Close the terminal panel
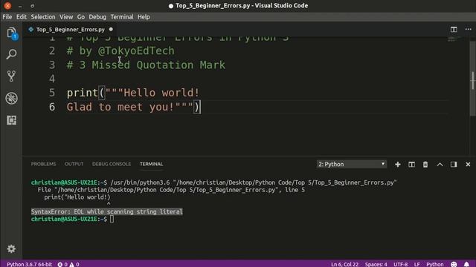 tap(468, 165)
